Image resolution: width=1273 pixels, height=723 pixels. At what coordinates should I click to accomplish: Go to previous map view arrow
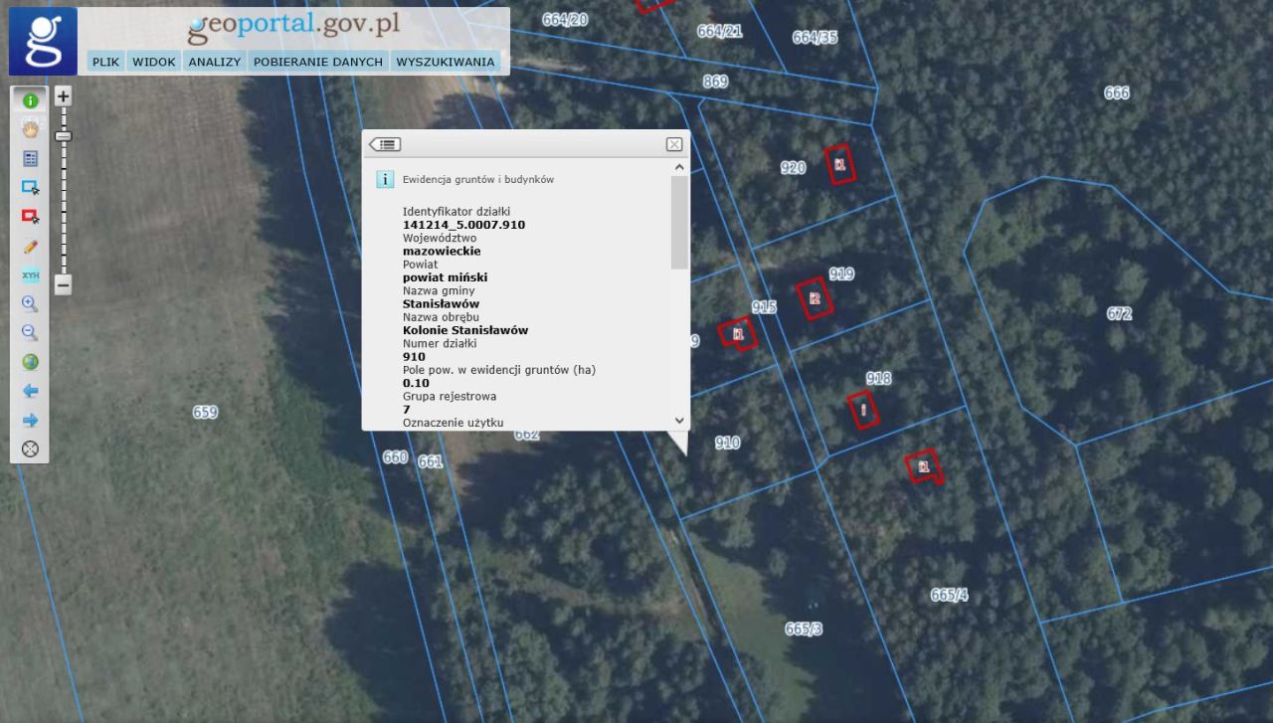point(30,391)
